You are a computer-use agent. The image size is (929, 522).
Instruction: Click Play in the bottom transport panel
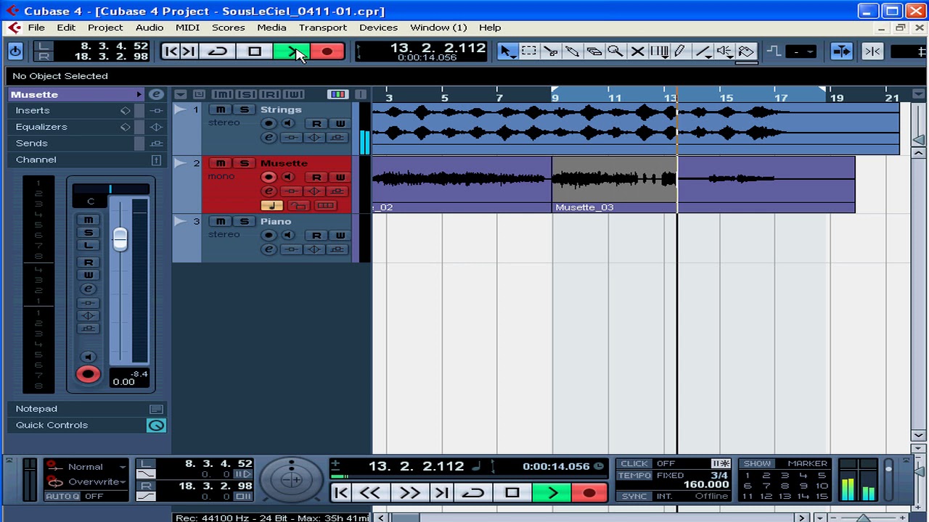552,493
